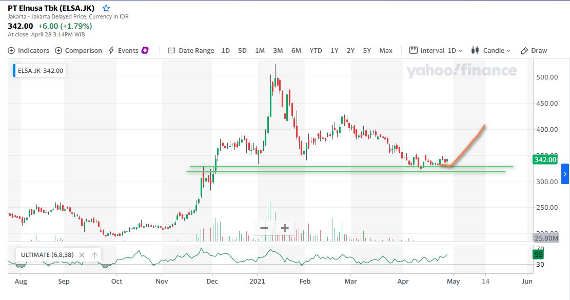Open the Events menu

[128, 50]
